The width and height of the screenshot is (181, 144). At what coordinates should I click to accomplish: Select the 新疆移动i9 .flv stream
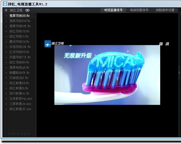(19, 73)
